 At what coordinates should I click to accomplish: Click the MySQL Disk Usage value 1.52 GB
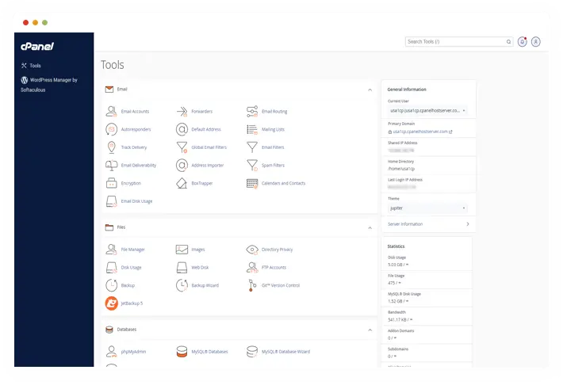pyautogui.click(x=398, y=301)
